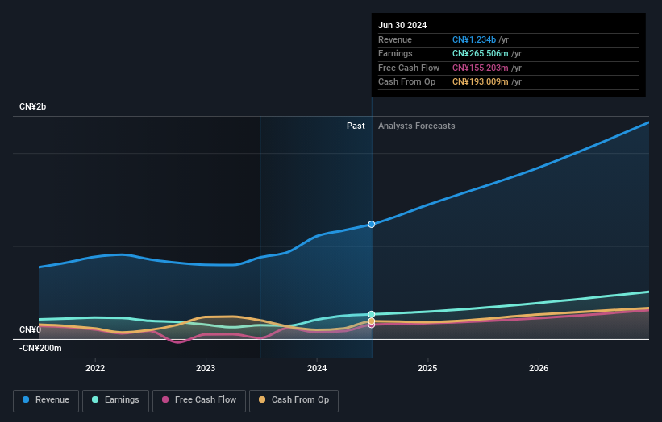Click the 2025 axis label
Viewport: 662px width, 422px height.
click(x=427, y=368)
